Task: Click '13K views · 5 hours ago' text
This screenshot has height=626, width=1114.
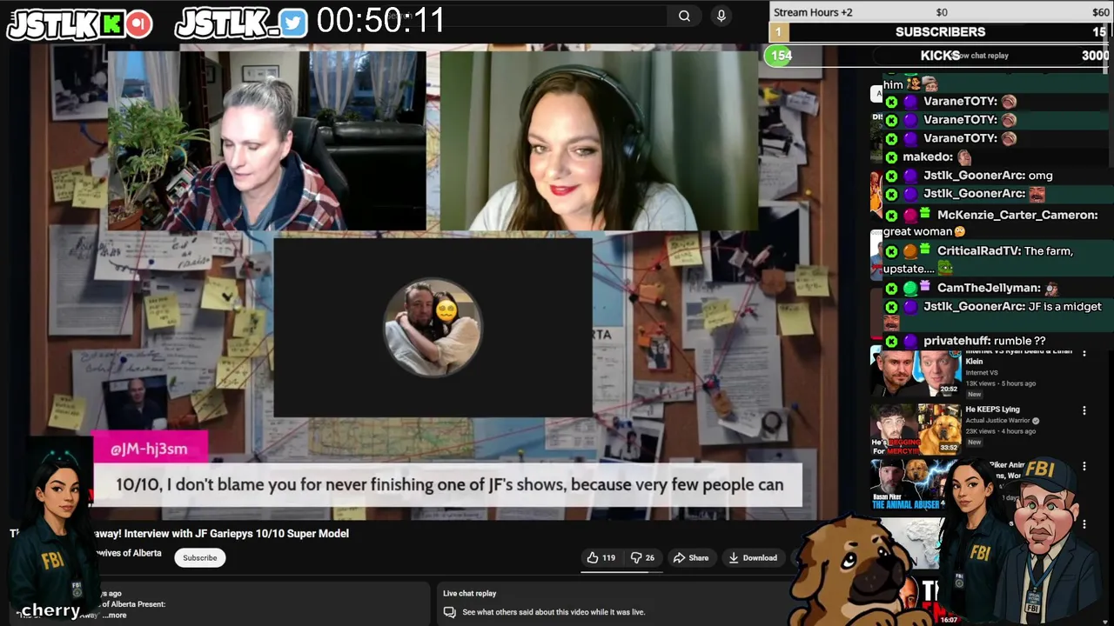Action: click(x=1001, y=383)
